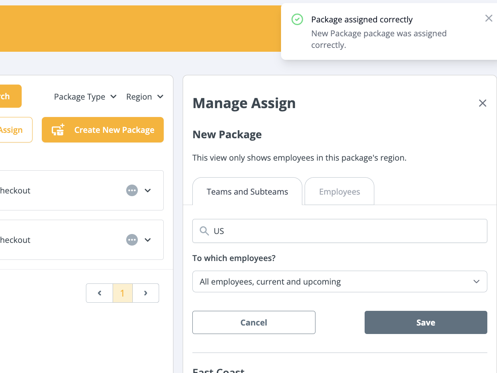Click the green success checkmark icon

pyautogui.click(x=297, y=19)
